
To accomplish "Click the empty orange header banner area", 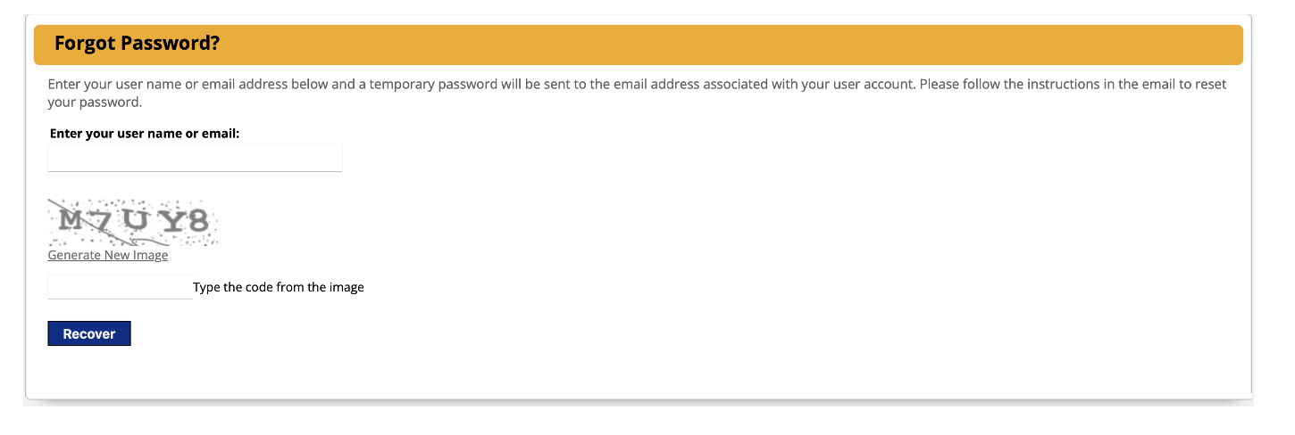I will click(x=714, y=45).
